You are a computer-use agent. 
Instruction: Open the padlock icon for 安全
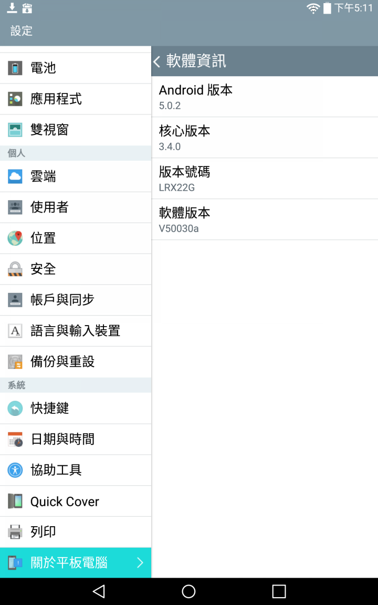coord(15,269)
